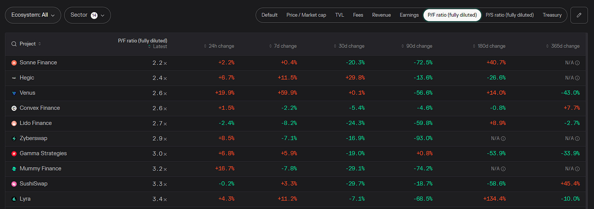Open the Venus project link
Viewport: 594px width, 209px height.
27,93
